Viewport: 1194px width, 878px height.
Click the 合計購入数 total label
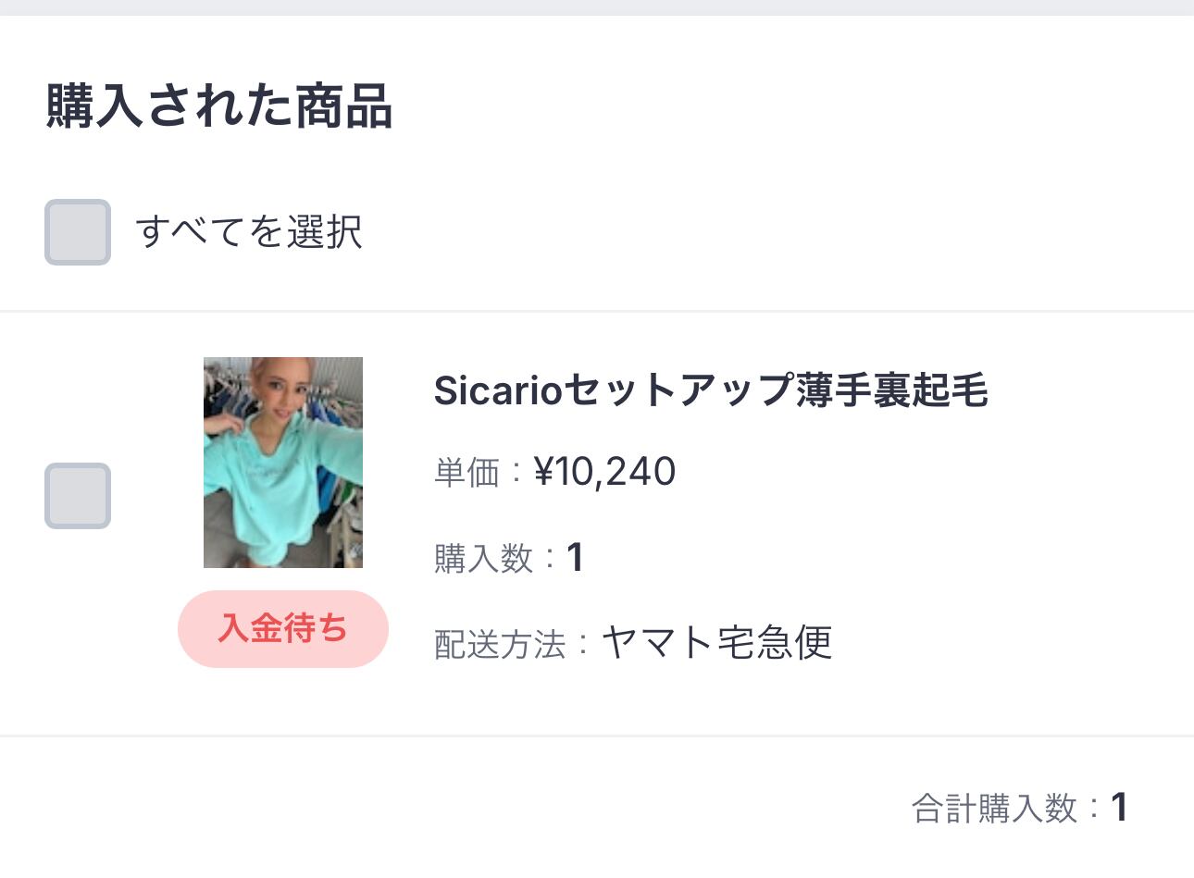pos(995,809)
